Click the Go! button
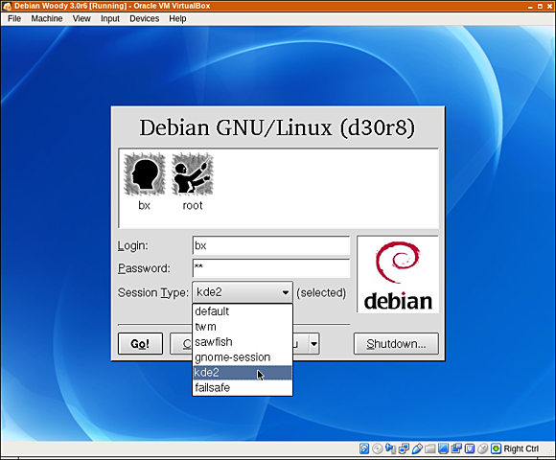This screenshot has height=460, width=556. click(x=140, y=343)
